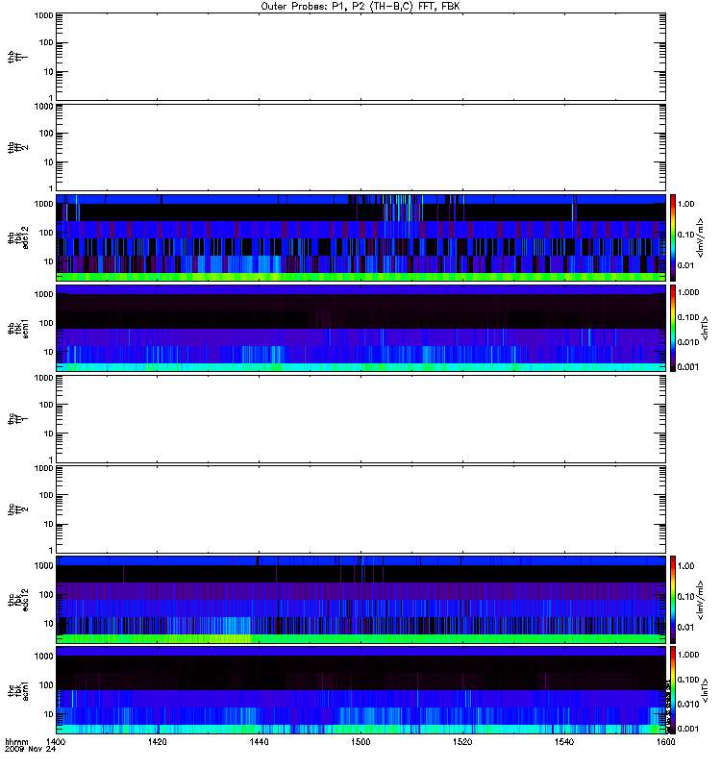The width and height of the screenshot is (721, 769).
Task: Click the "thb fbk edc12" y-axis title
Action: tap(17, 237)
